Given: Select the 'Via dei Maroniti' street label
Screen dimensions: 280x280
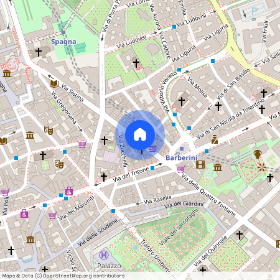Looking at the screenshot, I should pos(76,208).
